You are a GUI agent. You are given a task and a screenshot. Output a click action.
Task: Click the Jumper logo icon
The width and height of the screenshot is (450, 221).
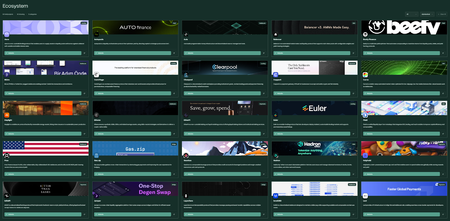click(x=96, y=196)
